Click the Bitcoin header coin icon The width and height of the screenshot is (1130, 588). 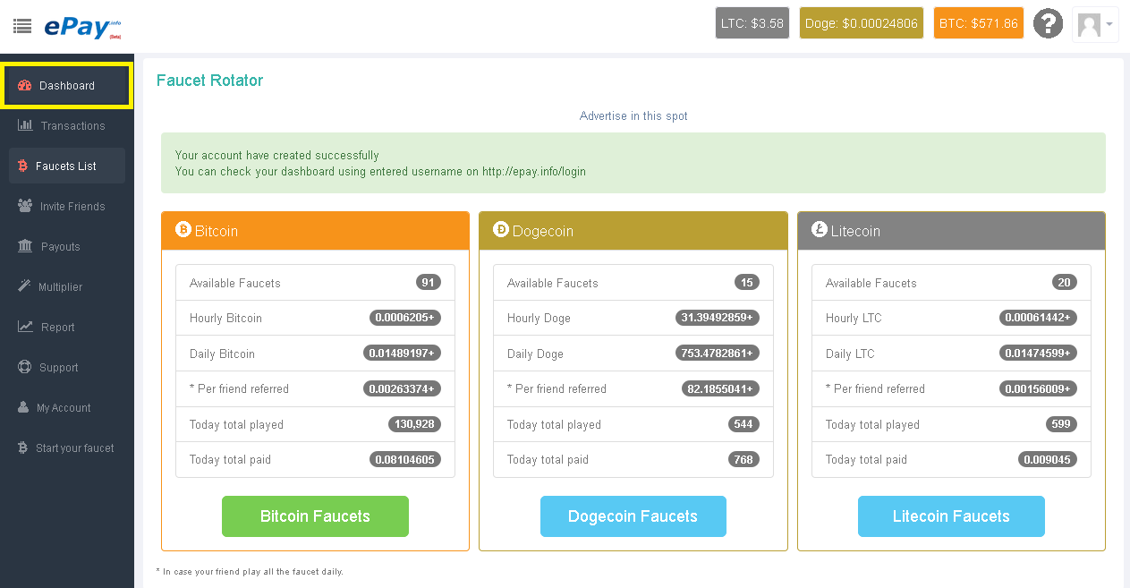point(183,230)
